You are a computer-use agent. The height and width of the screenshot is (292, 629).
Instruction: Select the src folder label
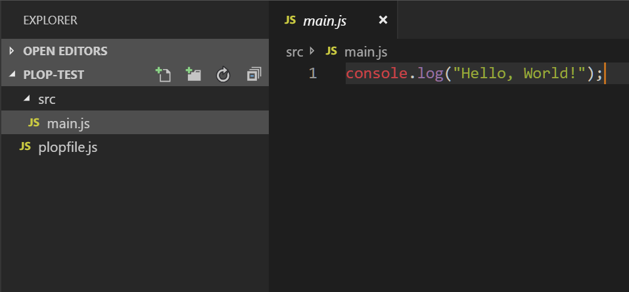[x=47, y=99]
